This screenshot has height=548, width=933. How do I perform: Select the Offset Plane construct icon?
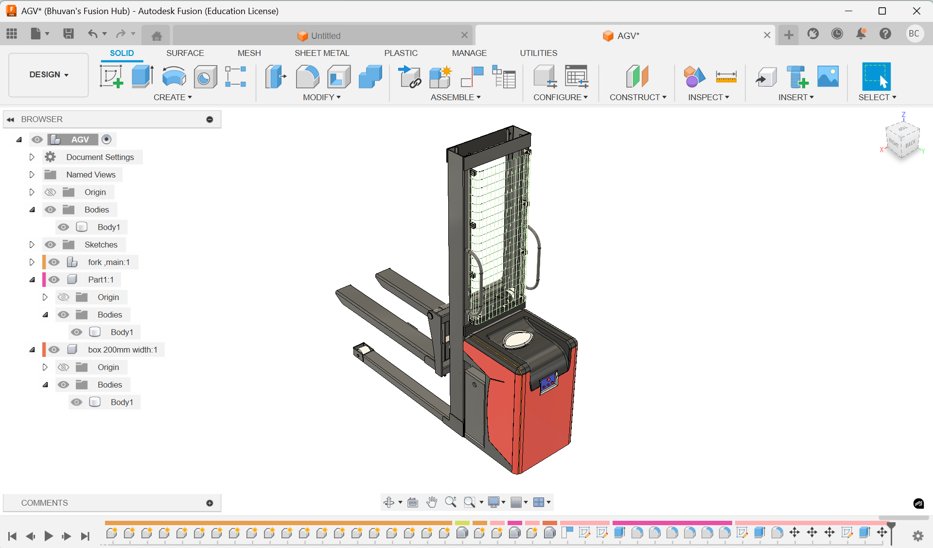tap(637, 77)
